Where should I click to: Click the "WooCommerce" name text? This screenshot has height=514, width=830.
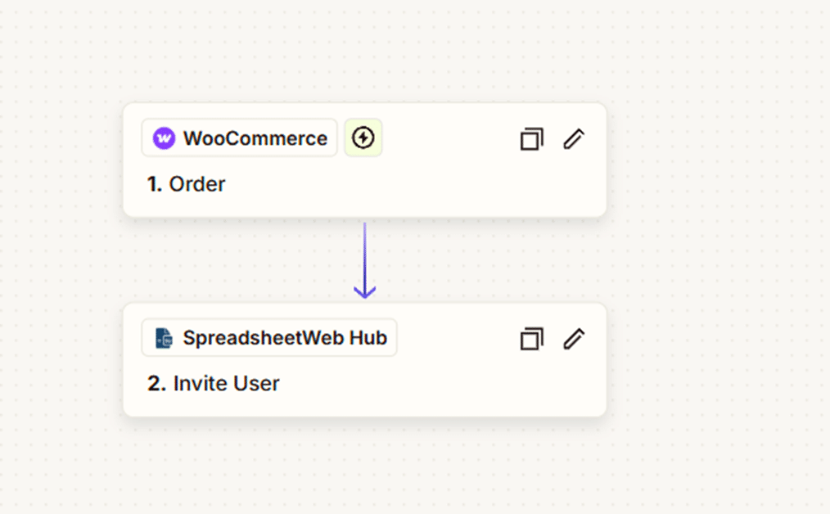coord(255,138)
